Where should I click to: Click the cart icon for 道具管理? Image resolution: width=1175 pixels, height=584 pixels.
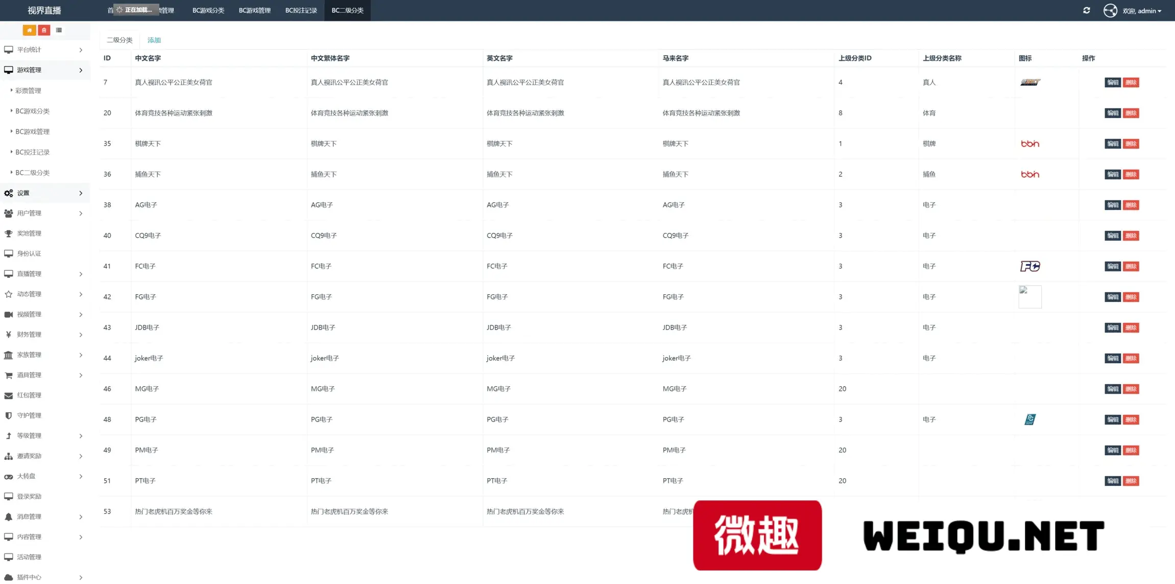[9, 375]
